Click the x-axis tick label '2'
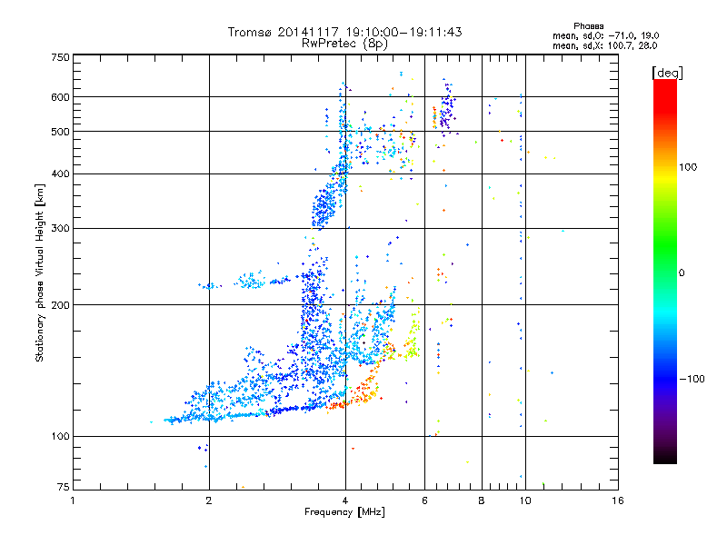The height and width of the screenshot is (545, 727). click(x=209, y=500)
